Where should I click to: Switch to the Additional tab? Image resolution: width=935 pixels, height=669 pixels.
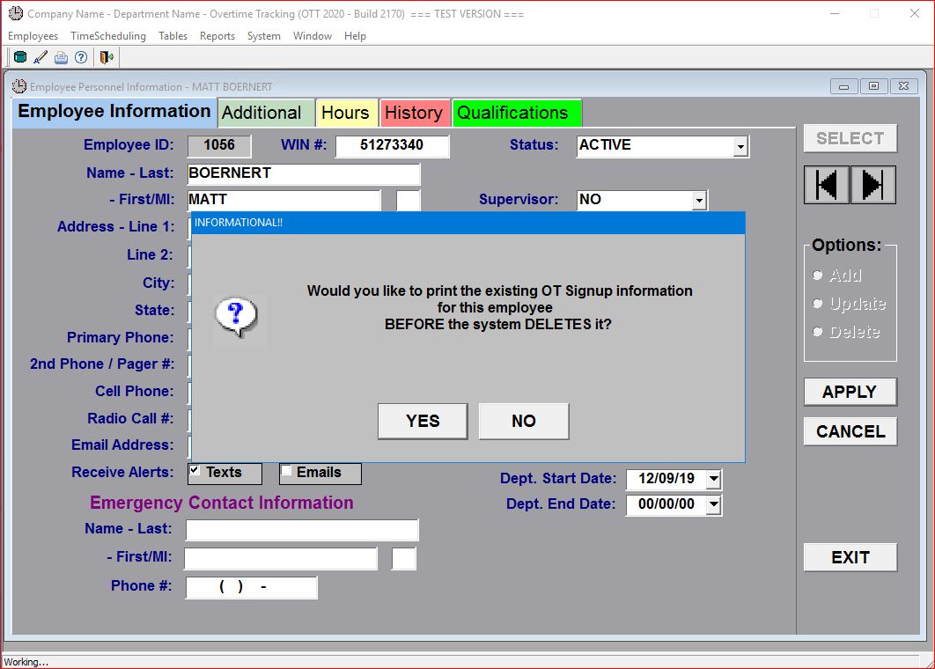pos(266,113)
